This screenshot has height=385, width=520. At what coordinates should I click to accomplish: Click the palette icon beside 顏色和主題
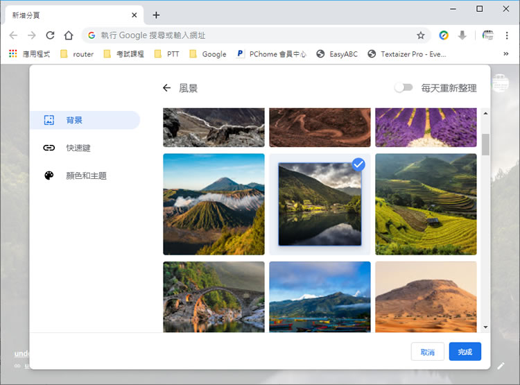pos(49,176)
